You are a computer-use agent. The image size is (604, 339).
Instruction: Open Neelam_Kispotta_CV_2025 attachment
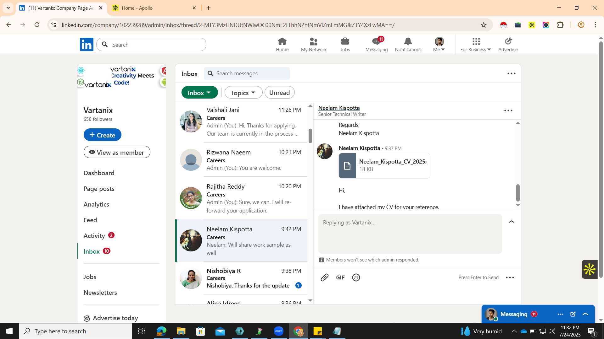[384, 166]
